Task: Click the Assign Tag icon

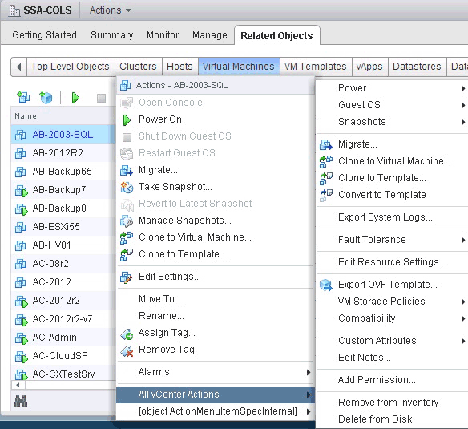Action: click(x=127, y=334)
